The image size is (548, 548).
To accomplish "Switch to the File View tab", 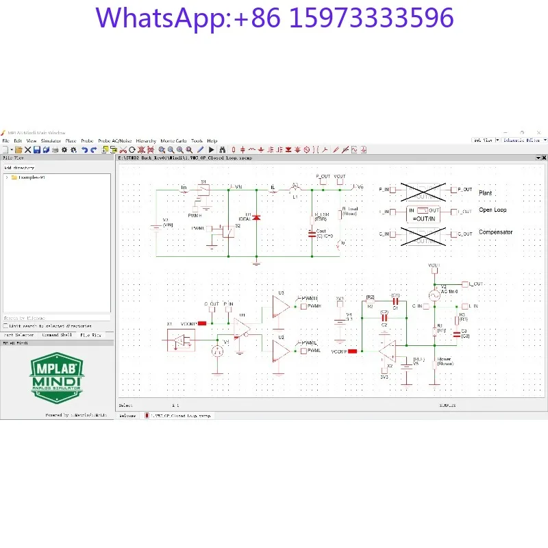I will coord(91,335).
